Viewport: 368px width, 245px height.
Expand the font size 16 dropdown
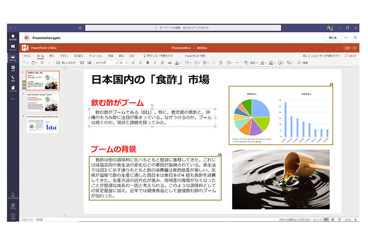click(x=123, y=63)
